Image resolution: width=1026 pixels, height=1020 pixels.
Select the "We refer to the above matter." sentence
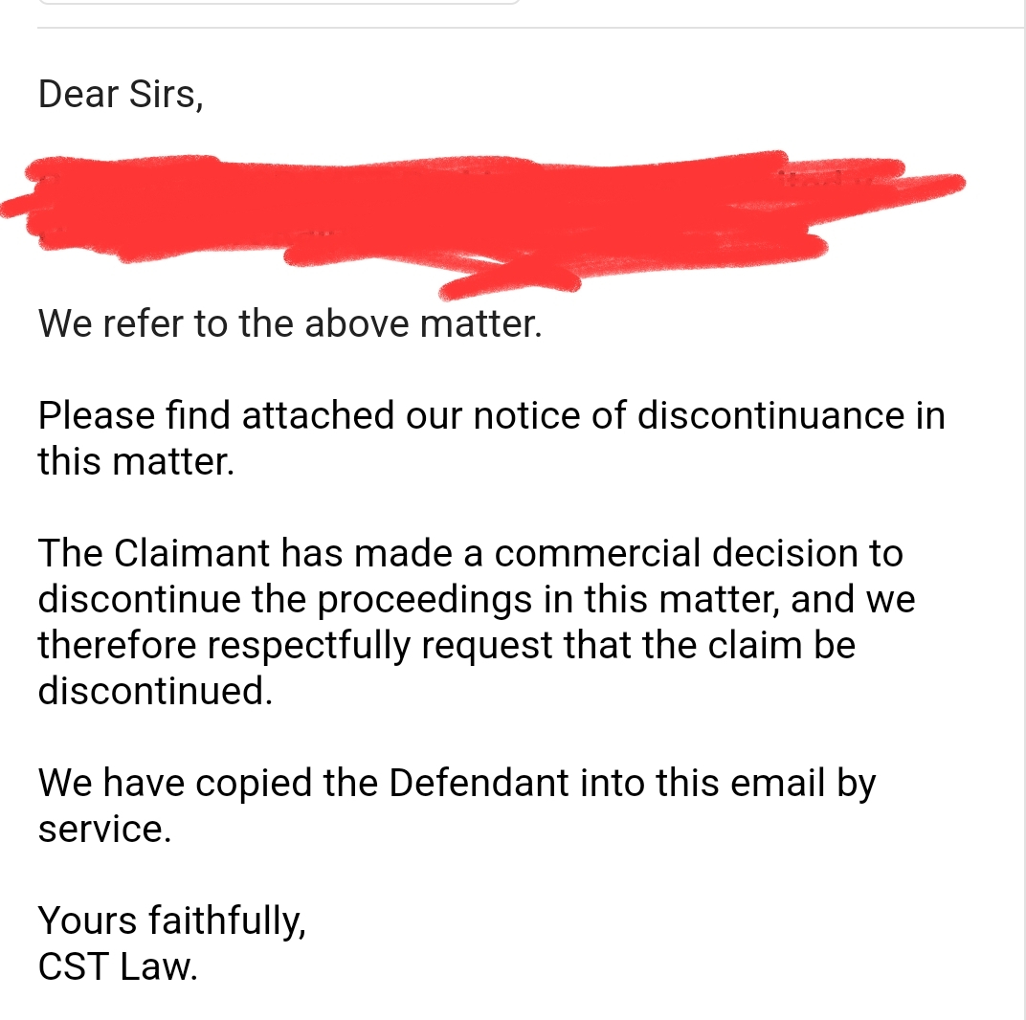click(290, 323)
